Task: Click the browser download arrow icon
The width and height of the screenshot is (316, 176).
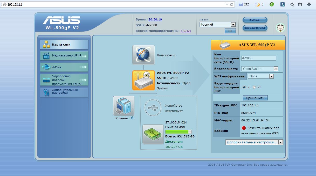Action: pyautogui.click(x=309, y=4)
